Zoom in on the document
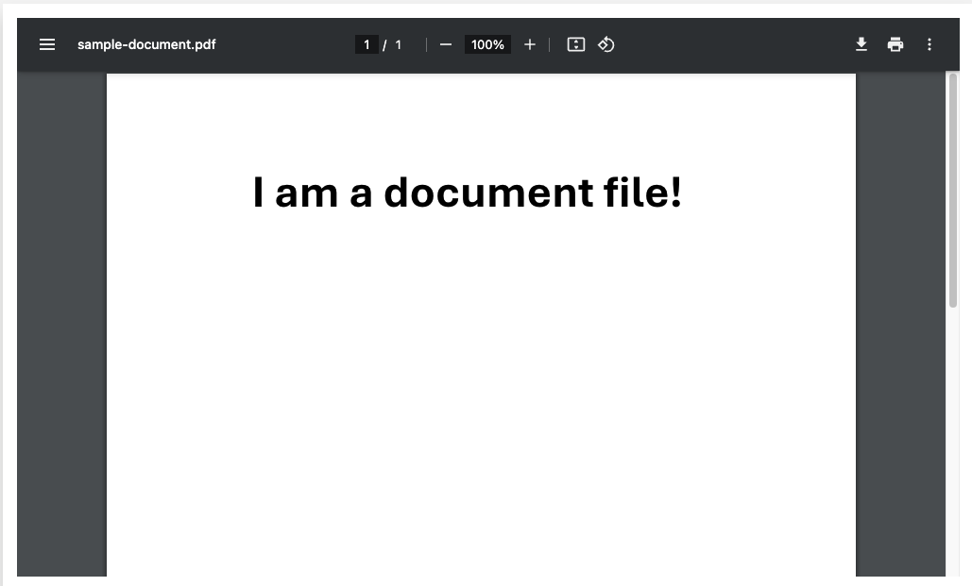 529,44
